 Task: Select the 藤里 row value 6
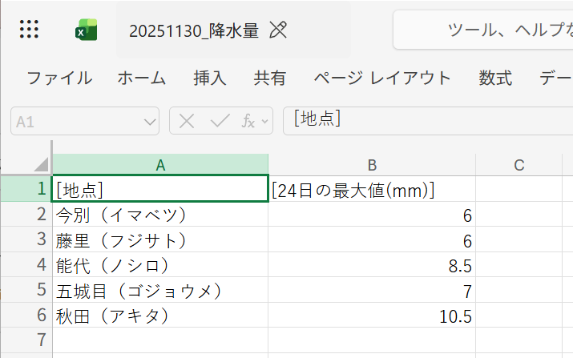pyautogui.click(x=372, y=239)
